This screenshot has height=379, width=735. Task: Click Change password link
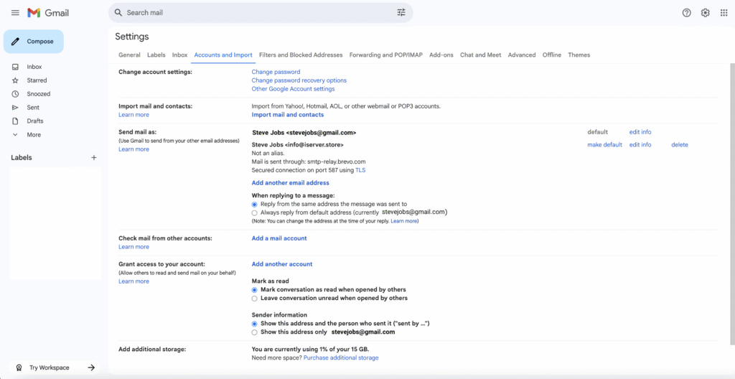[x=276, y=72]
